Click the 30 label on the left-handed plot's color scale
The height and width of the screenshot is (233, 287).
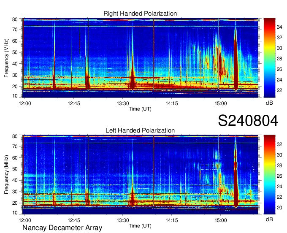tap(279, 155)
